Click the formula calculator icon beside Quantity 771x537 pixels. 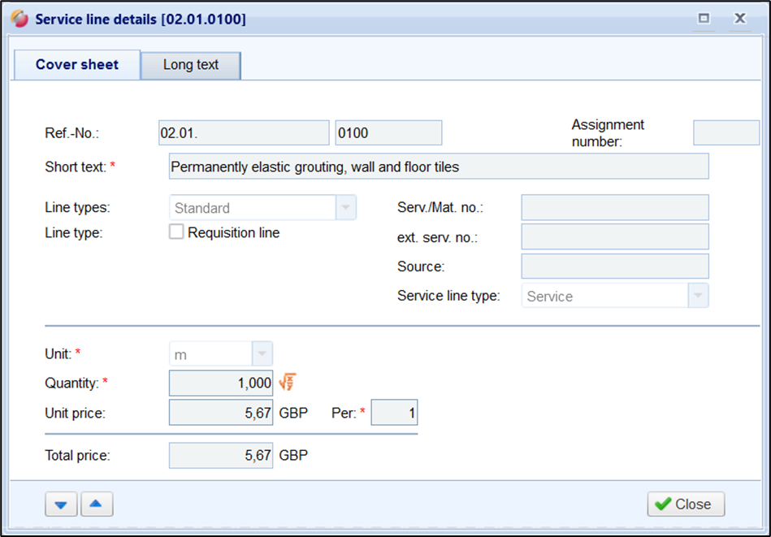[287, 382]
